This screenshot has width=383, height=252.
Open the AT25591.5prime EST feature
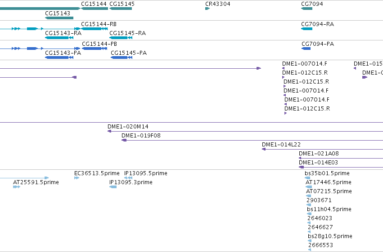(17, 187)
